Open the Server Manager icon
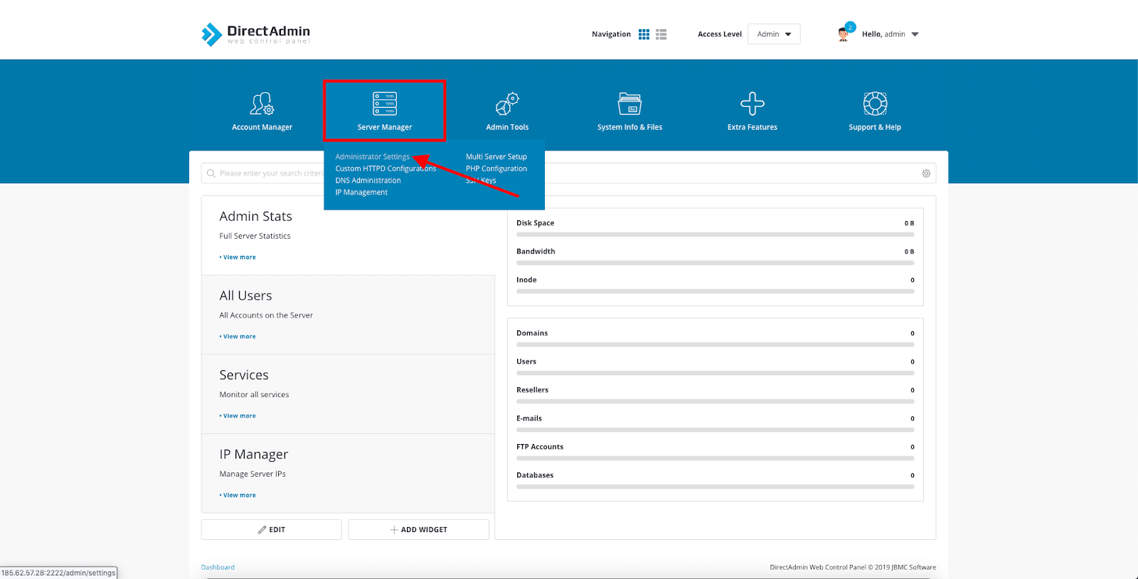 (x=385, y=104)
